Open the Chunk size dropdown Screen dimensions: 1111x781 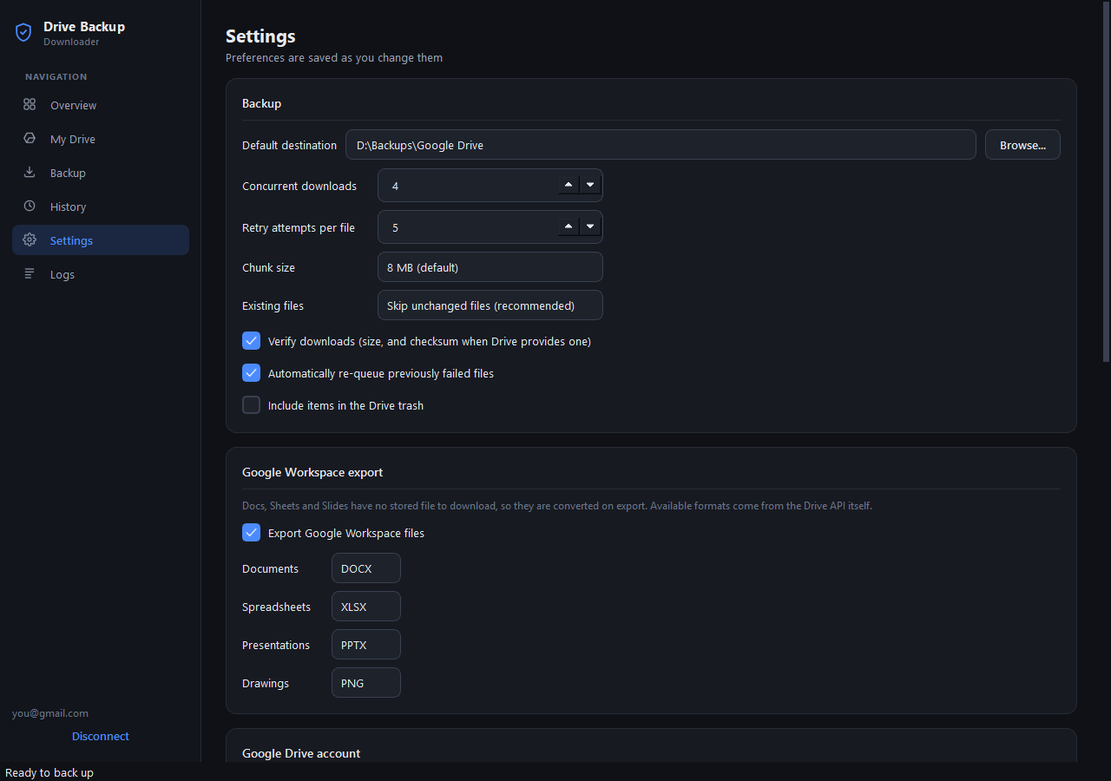[x=490, y=267]
